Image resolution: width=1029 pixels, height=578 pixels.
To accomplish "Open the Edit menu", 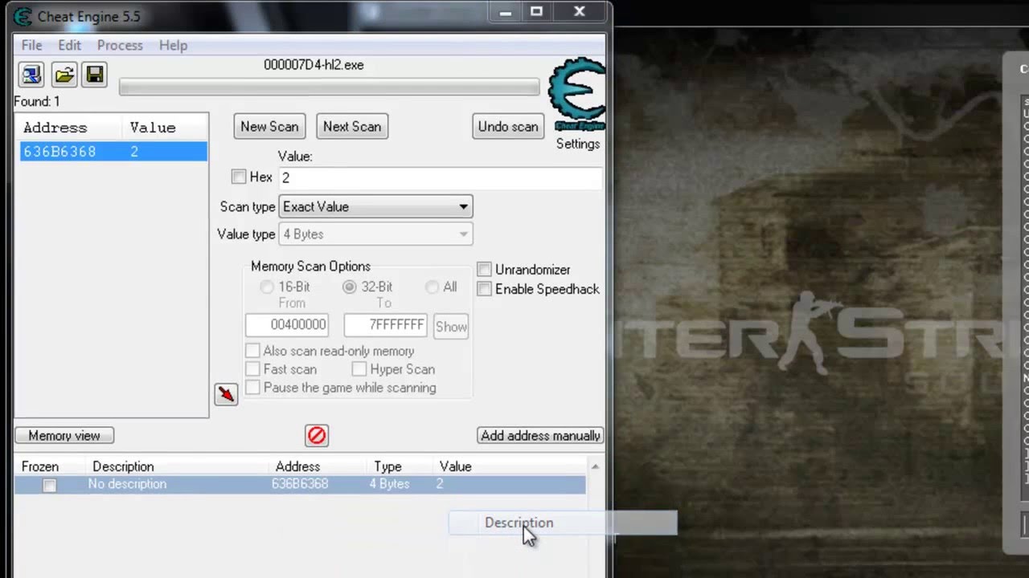I will pos(69,46).
